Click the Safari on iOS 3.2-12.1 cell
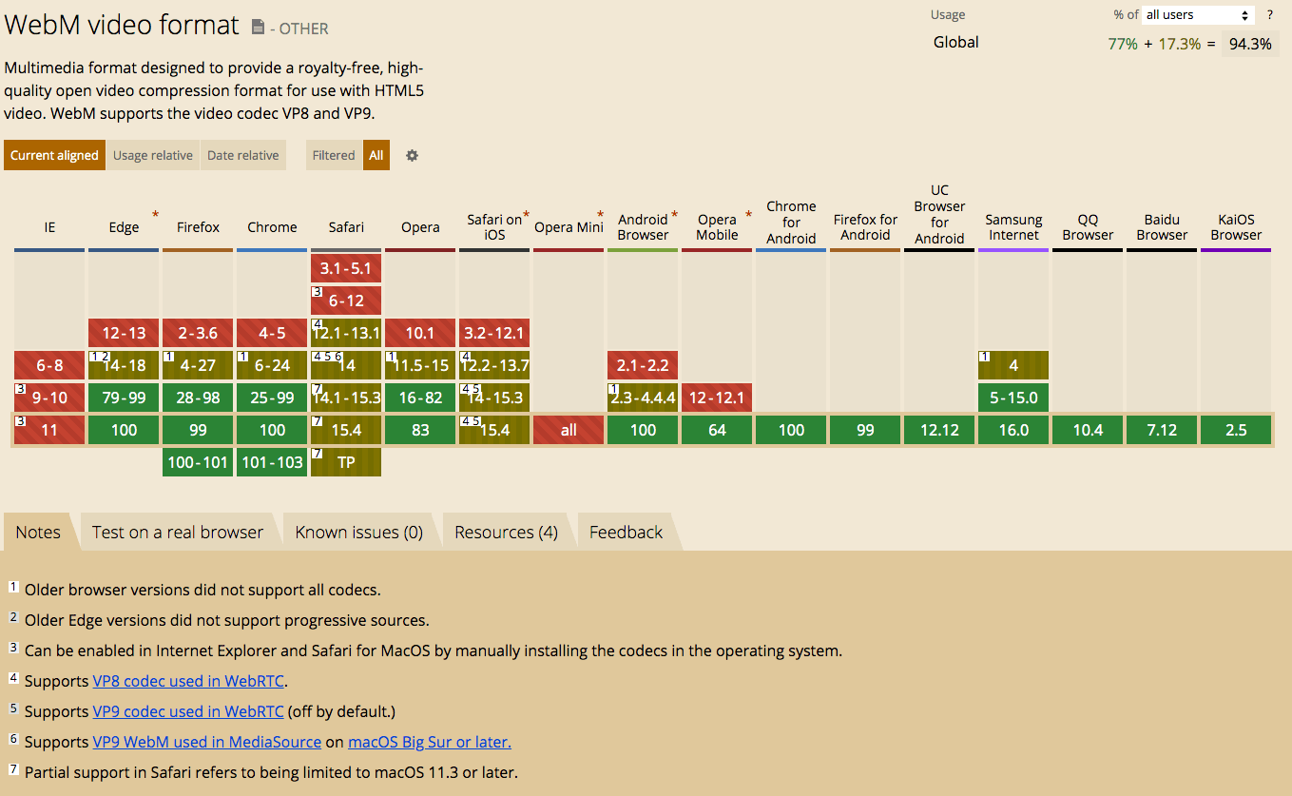This screenshot has height=796, width=1292. (x=494, y=333)
